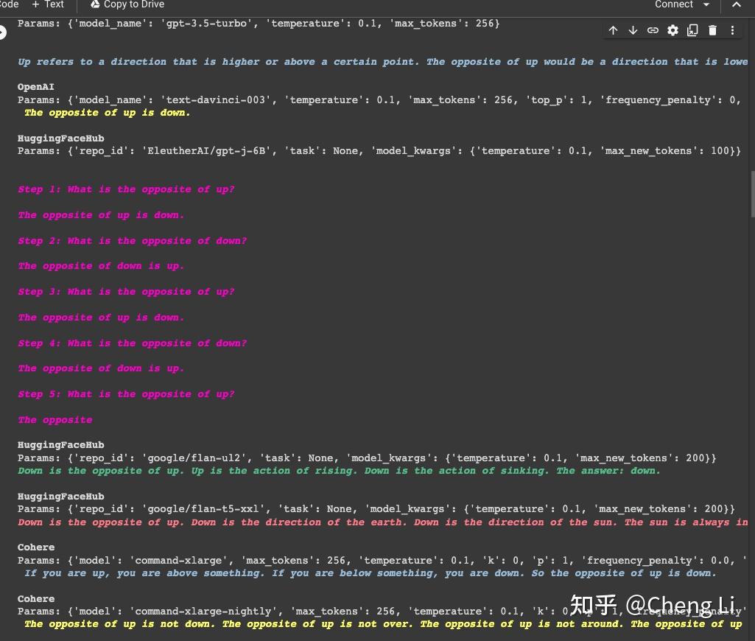The image size is (755, 641).
Task: Click the Connect button
Action: pos(674,4)
